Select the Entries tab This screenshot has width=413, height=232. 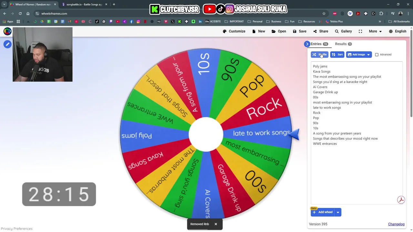pyautogui.click(x=319, y=44)
